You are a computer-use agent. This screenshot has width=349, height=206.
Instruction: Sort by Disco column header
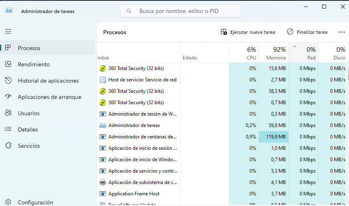[x=333, y=53]
